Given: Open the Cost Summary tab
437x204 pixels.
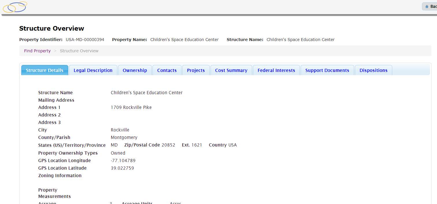Looking at the screenshot, I should [x=231, y=70].
